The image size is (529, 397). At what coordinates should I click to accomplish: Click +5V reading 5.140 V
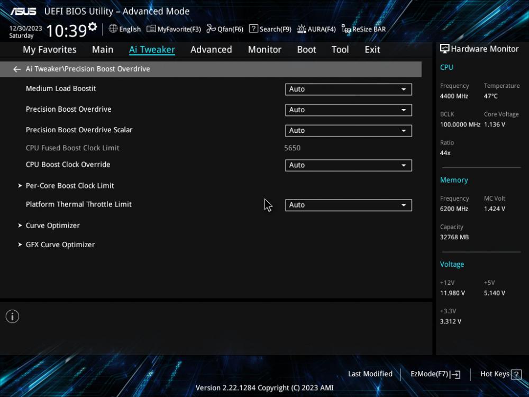pyautogui.click(x=495, y=293)
